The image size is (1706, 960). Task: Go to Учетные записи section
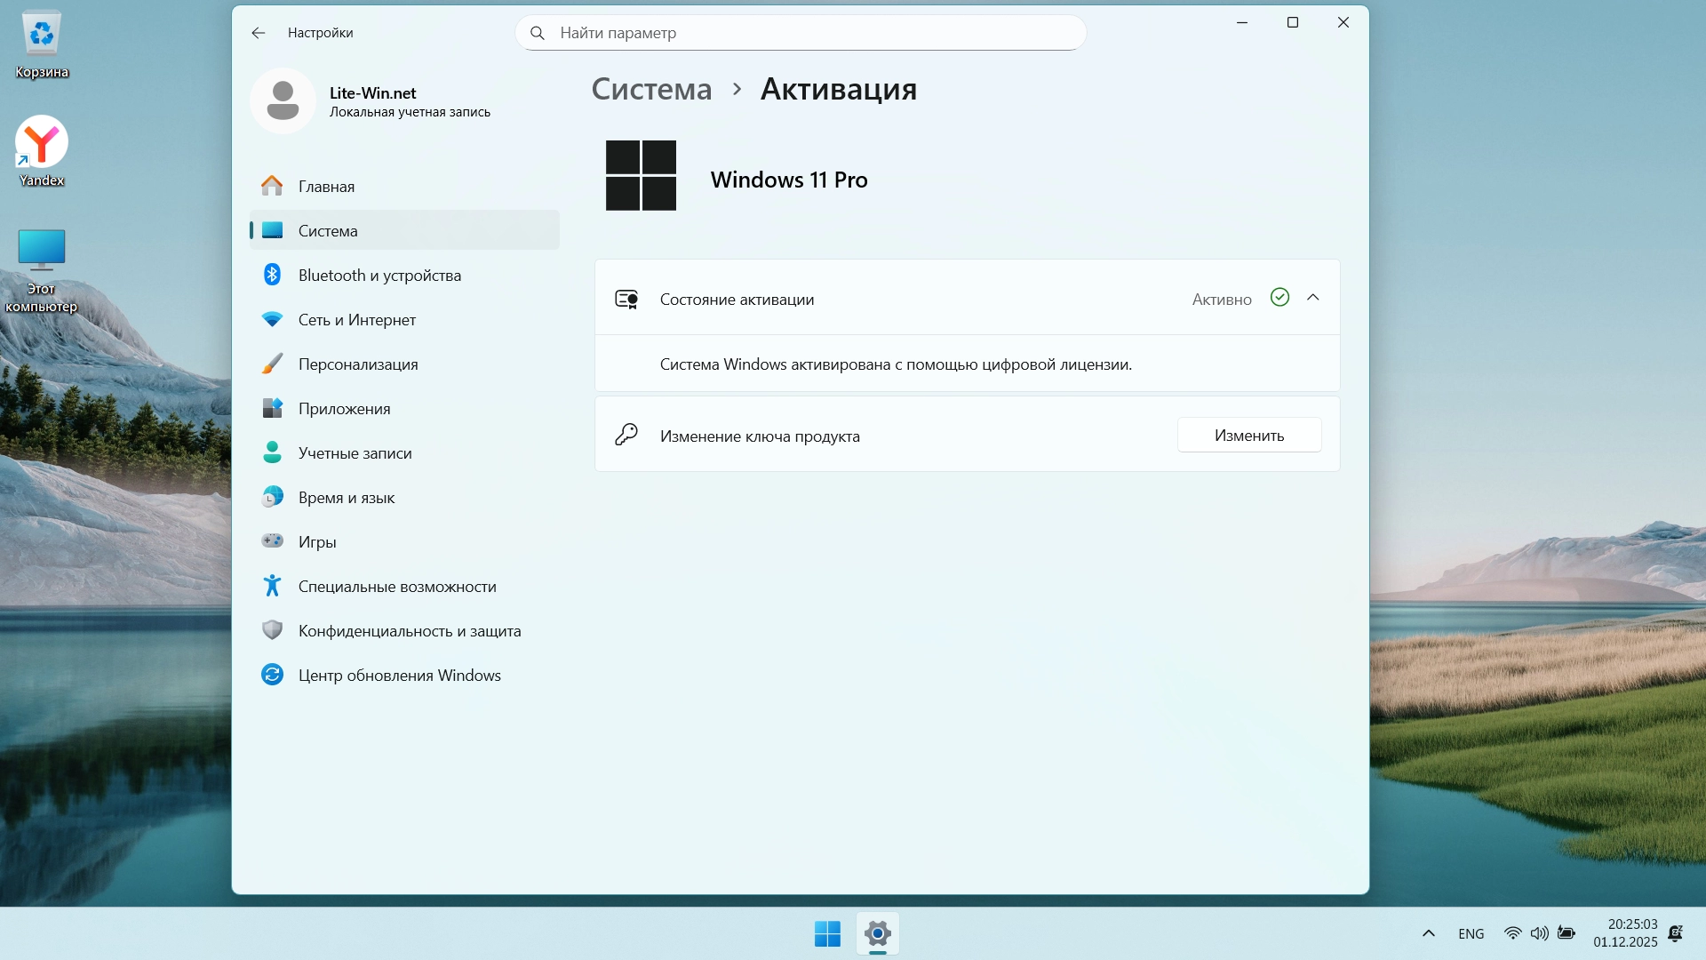[355, 453]
